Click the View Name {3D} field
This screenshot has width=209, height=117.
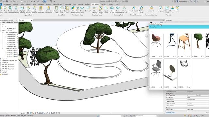(x=198, y=97)
